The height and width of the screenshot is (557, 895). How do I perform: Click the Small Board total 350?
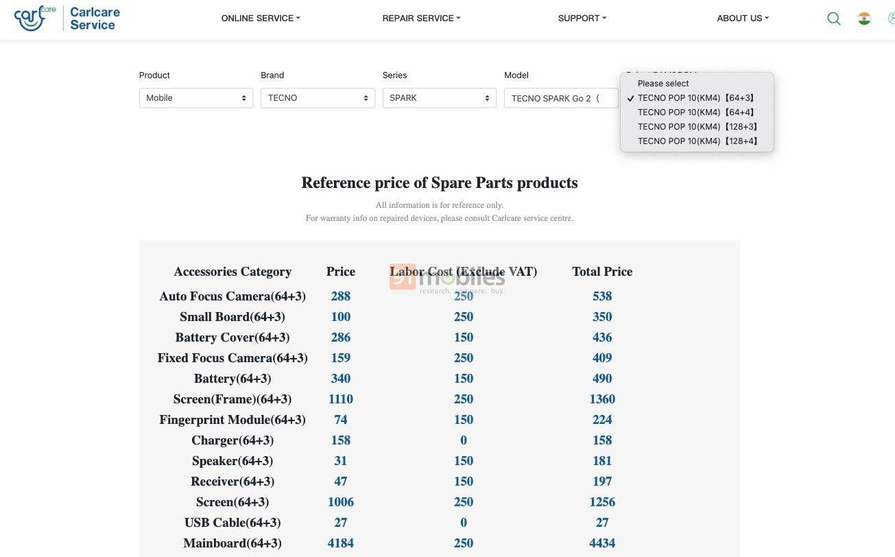coord(602,317)
